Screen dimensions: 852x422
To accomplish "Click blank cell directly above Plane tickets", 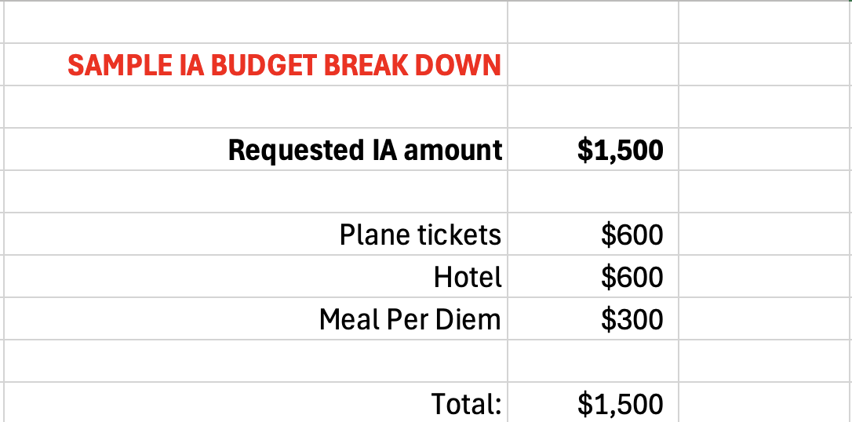I will [256, 191].
